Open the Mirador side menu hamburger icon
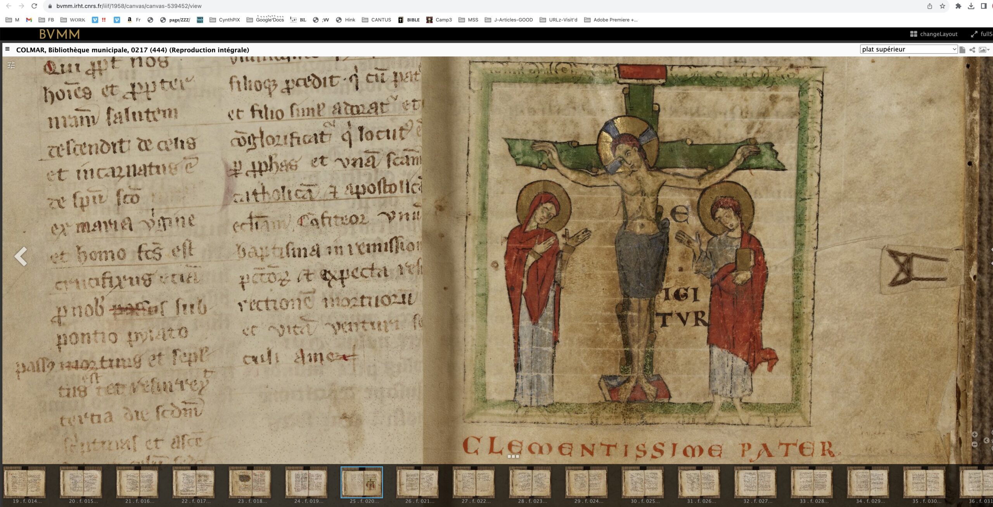The height and width of the screenshot is (507, 993). 7,49
